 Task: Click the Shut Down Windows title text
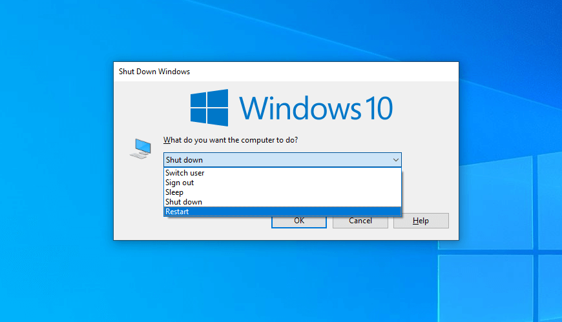click(x=154, y=72)
